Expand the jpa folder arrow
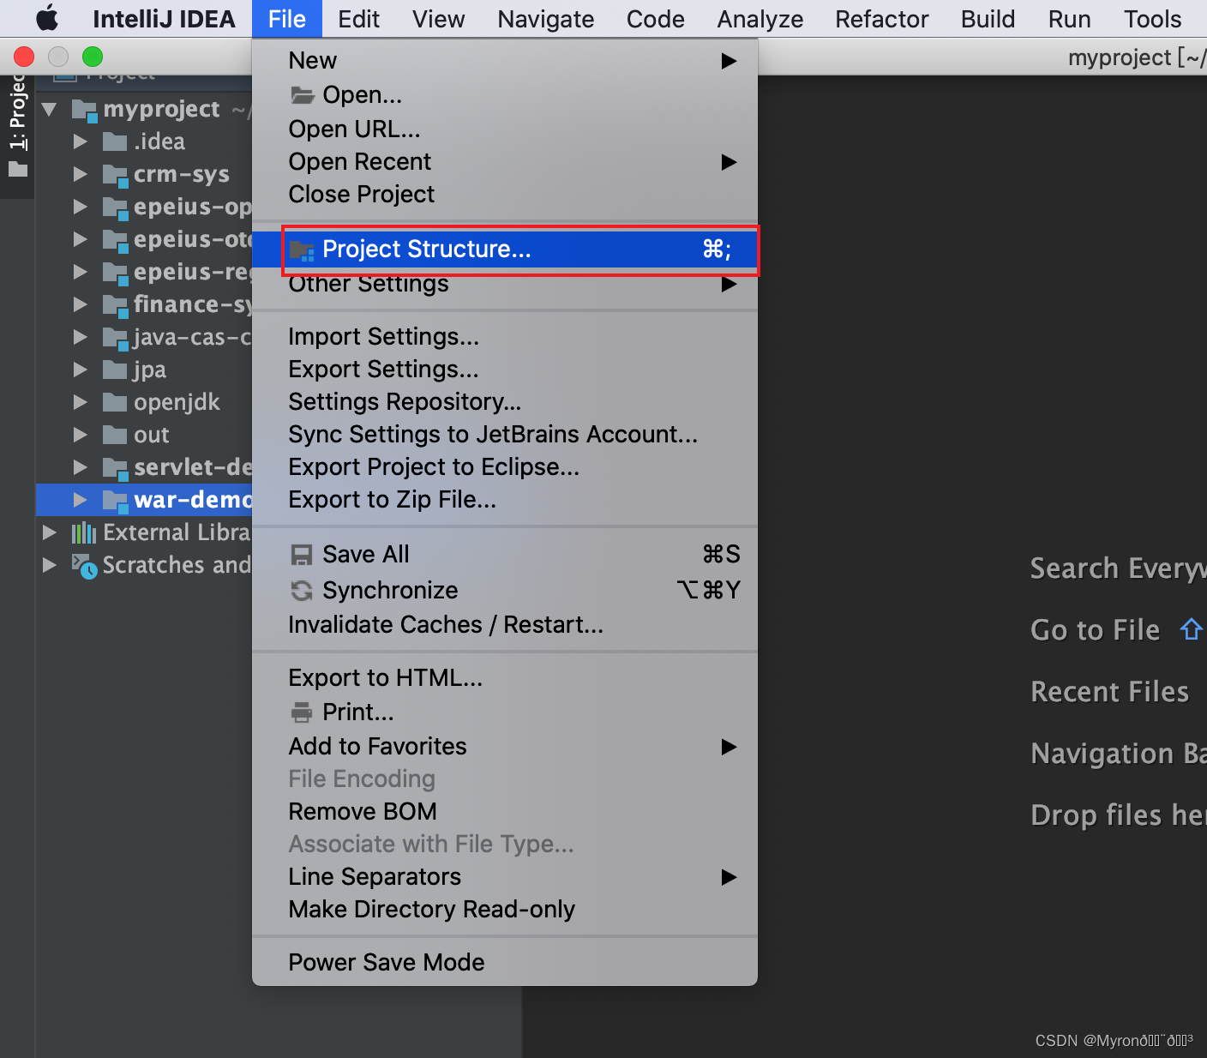 [81, 370]
